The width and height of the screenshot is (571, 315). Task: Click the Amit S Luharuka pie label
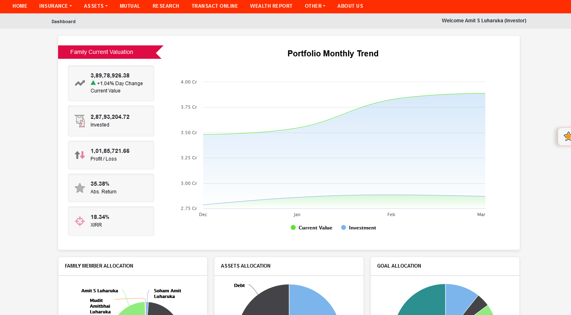pyautogui.click(x=99, y=291)
